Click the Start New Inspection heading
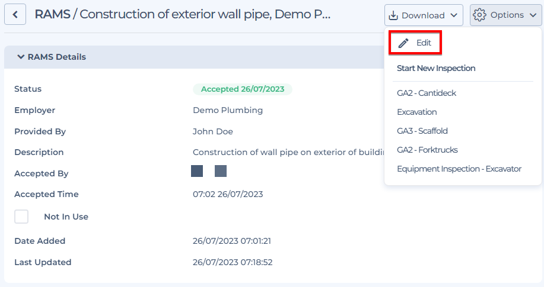Image resolution: width=544 pixels, height=287 pixels. click(436, 68)
